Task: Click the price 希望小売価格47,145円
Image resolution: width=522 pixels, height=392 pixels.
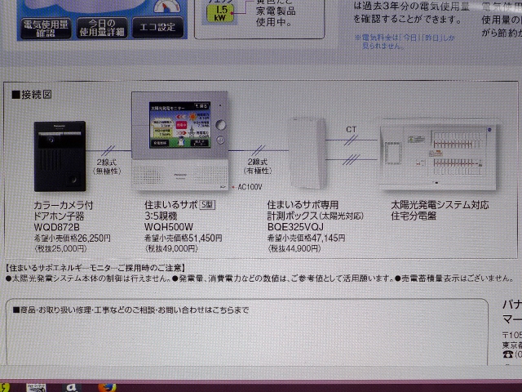Action: point(307,238)
